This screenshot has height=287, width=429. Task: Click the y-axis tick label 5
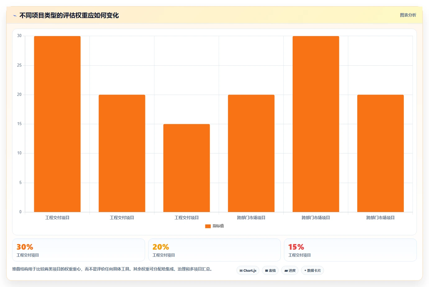pos(21,182)
